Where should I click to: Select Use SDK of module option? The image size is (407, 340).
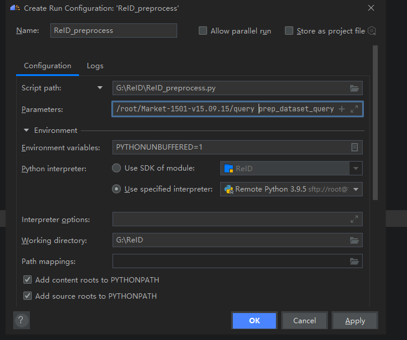pos(117,168)
